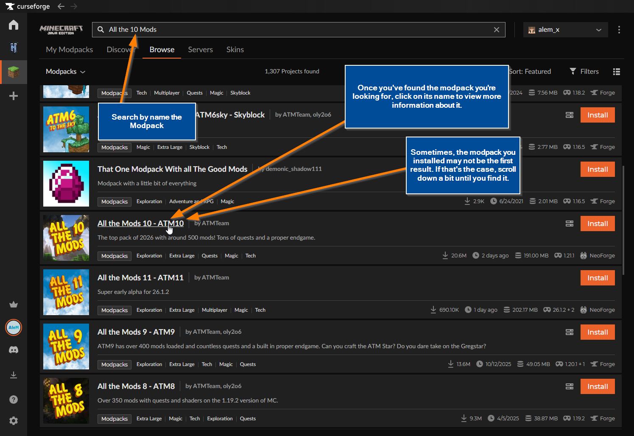Image resolution: width=634 pixels, height=436 pixels.
Task: Click the results list vertical scrollbar
Action: click(x=623, y=220)
